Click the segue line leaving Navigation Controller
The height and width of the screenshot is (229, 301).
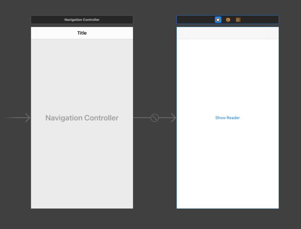tap(141, 118)
